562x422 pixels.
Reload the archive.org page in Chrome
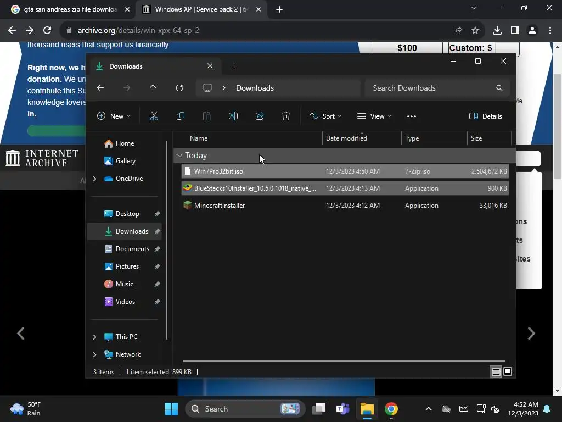click(47, 31)
